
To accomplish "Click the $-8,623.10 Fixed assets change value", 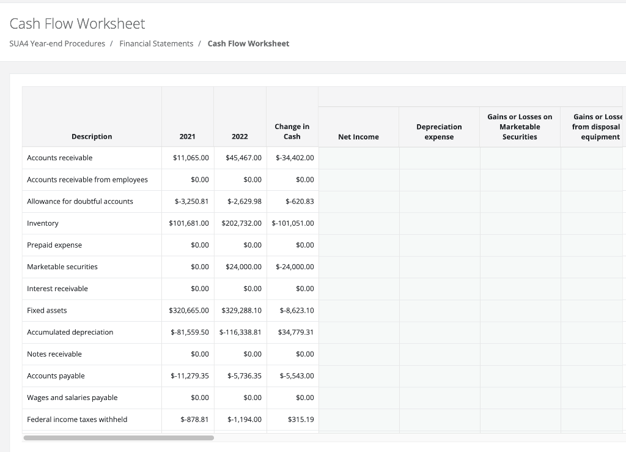I will point(296,310).
